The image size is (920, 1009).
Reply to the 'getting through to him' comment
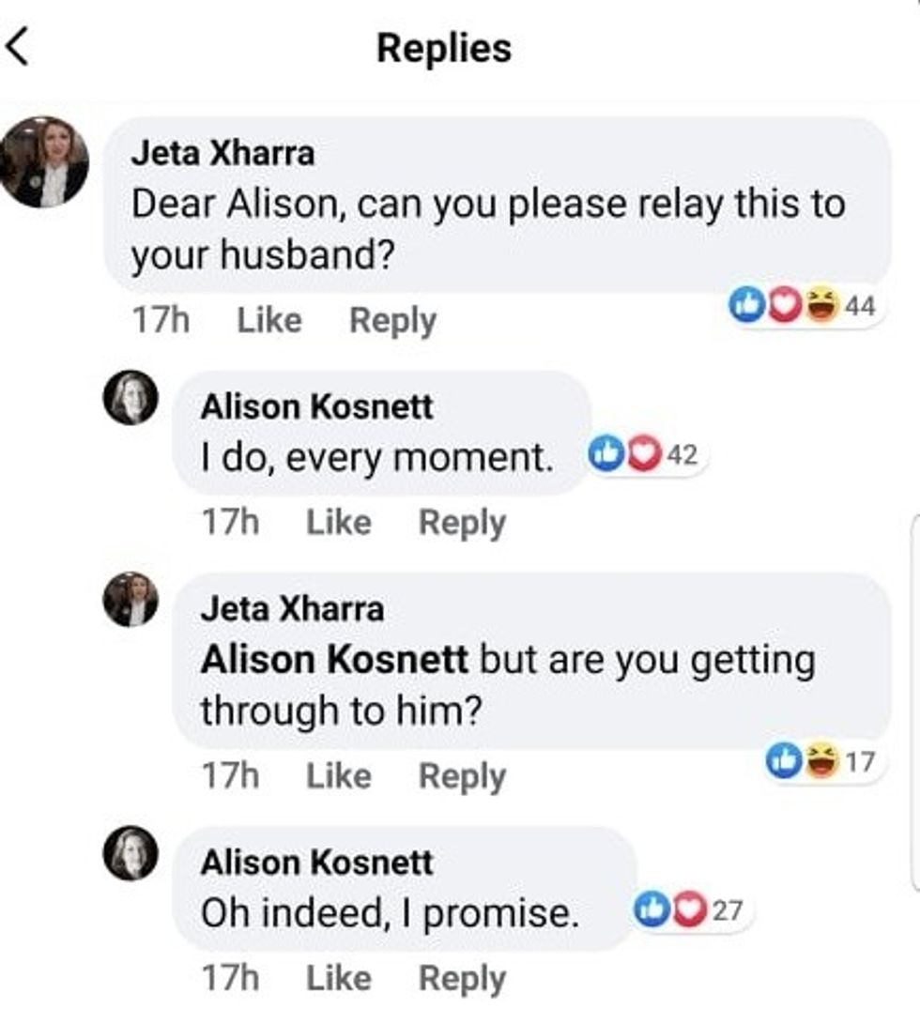[x=462, y=776]
